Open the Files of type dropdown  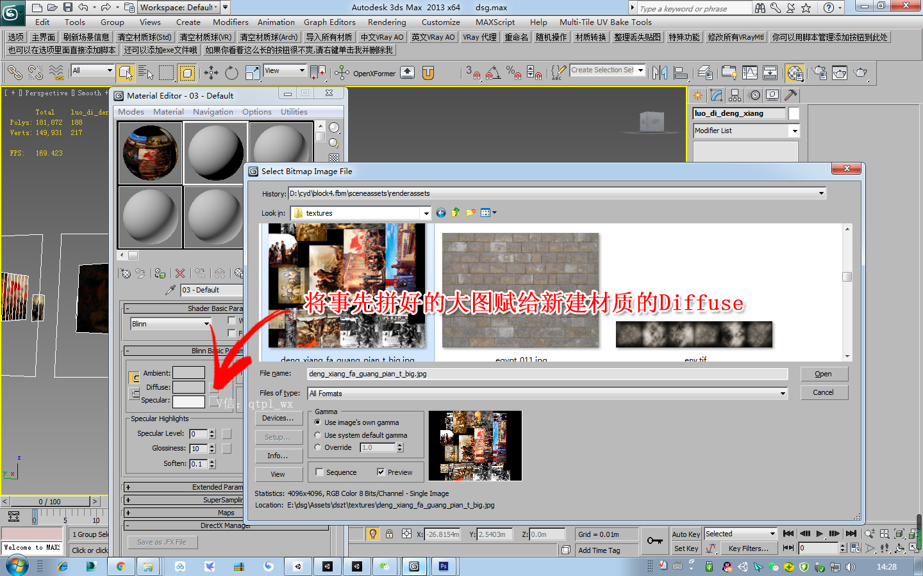(783, 394)
